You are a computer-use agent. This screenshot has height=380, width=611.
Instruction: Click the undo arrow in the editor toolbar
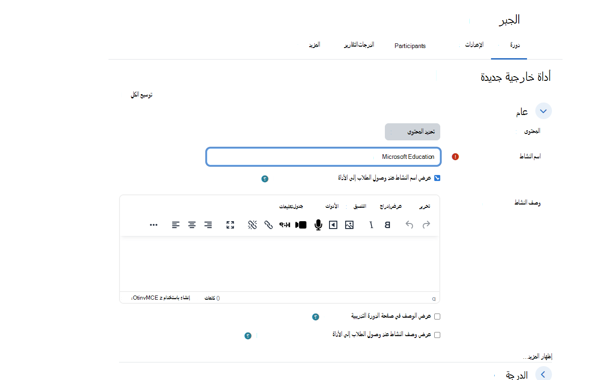409,225
